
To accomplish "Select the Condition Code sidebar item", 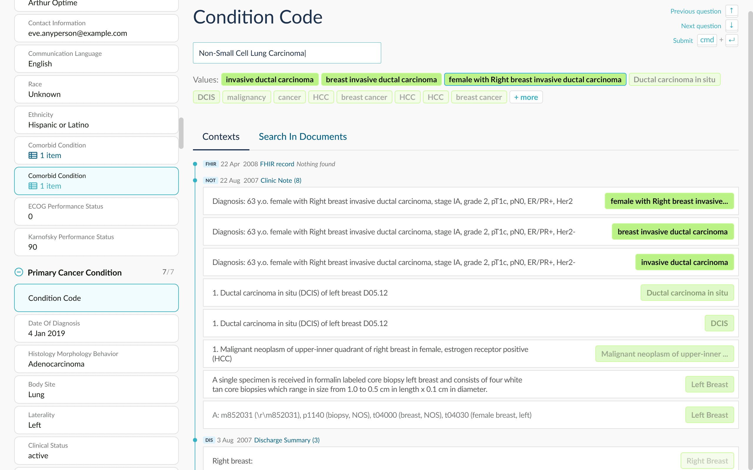I will click(96, 298).
